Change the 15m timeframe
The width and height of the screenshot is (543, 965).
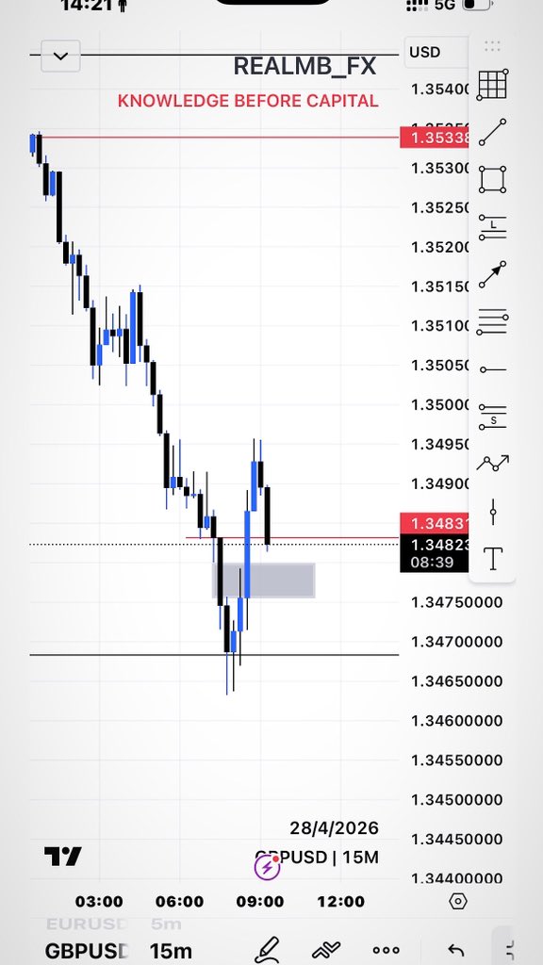[x=171, y=951]
